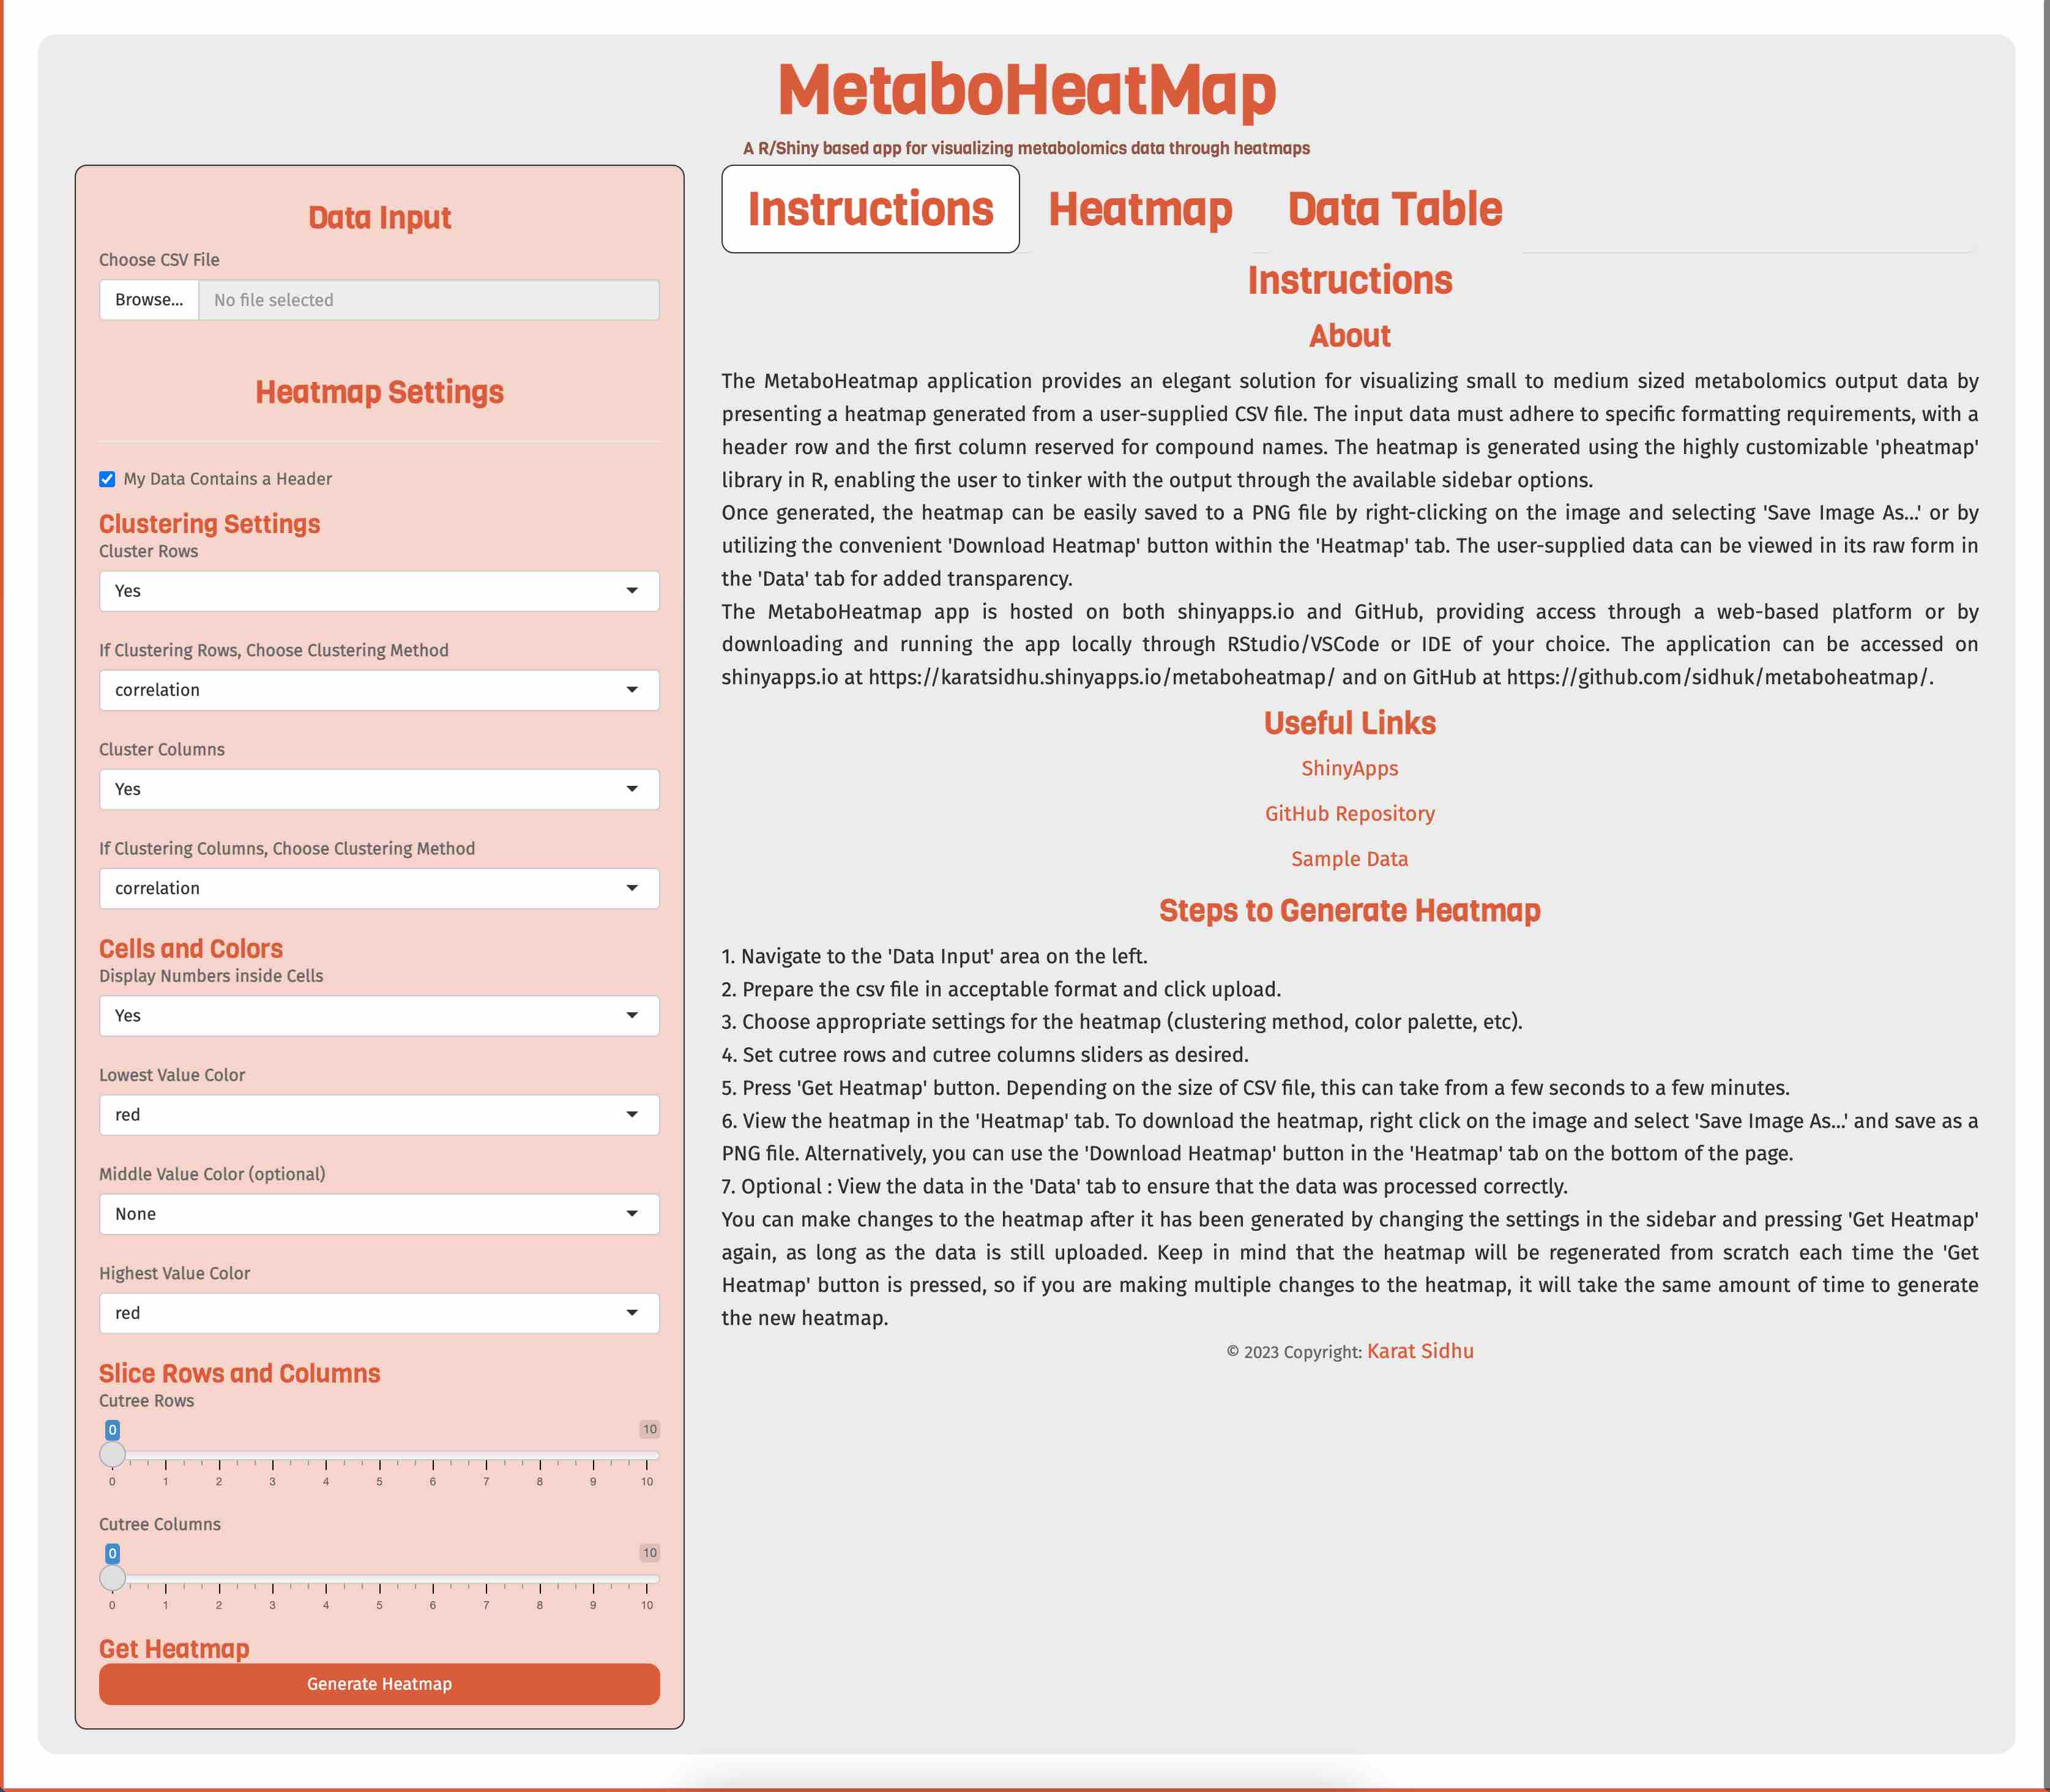Click the Browse file upload icon
Viewport: 2050px width, 1792px height.
[148, 298]
